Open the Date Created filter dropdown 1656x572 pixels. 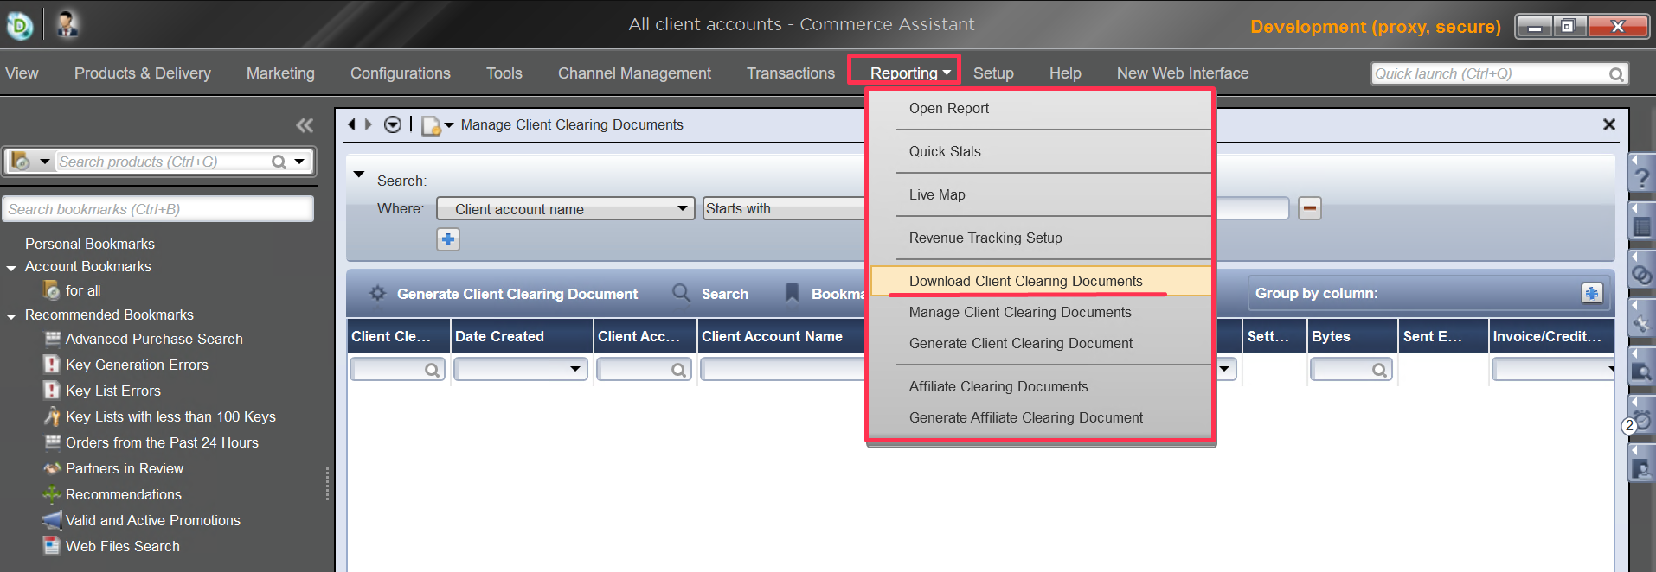pos(574,370)
